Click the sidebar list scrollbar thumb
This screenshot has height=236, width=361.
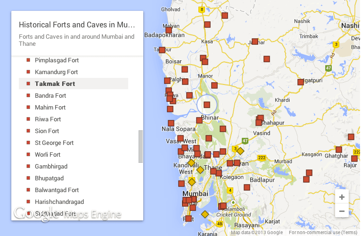click(x=140, y=146)
